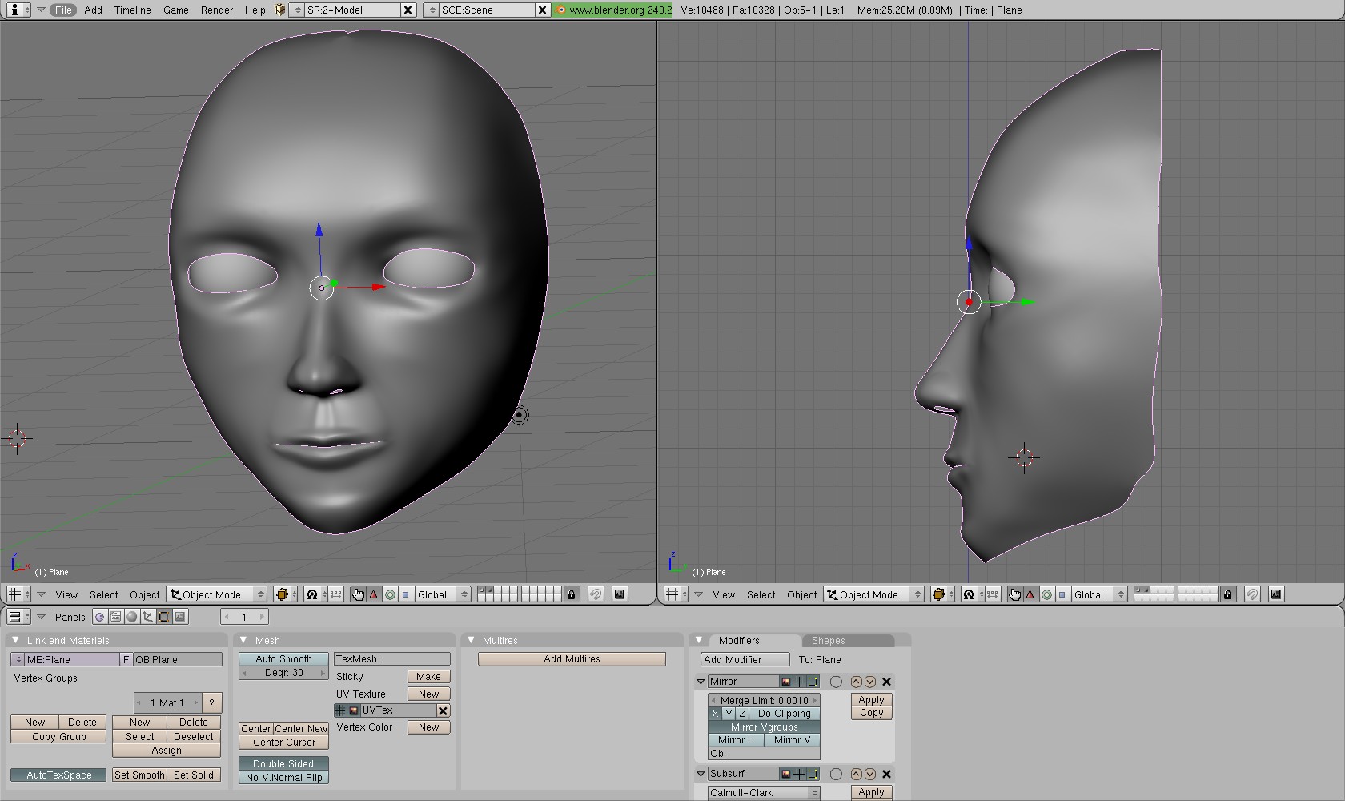Click the render image icon in right viewport header

(x=1276, y=594)
